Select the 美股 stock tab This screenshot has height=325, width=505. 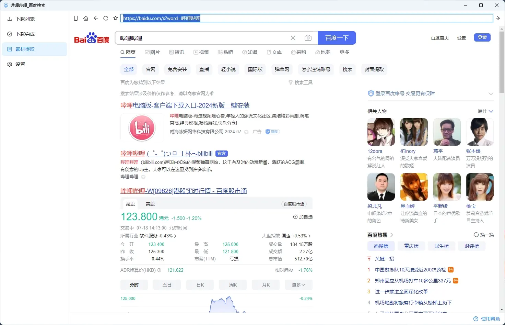150,204
